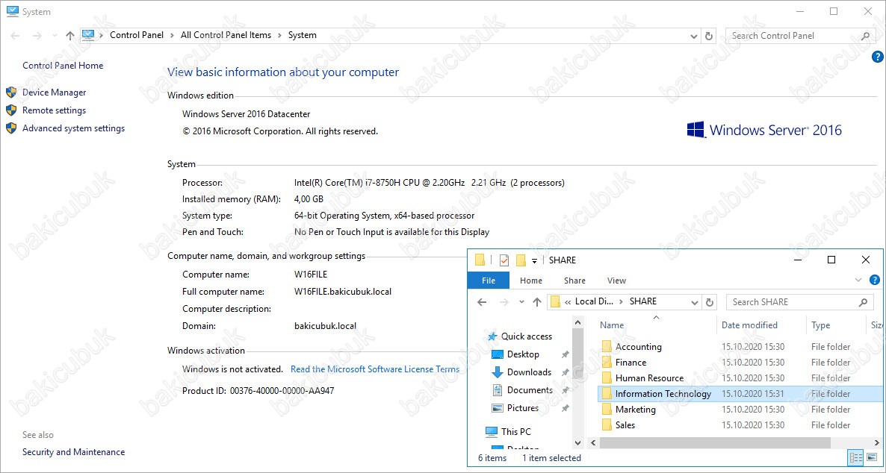Click the navigation pane scroll down arrow
The image size is (886, 473).
(x=577, y=443)
